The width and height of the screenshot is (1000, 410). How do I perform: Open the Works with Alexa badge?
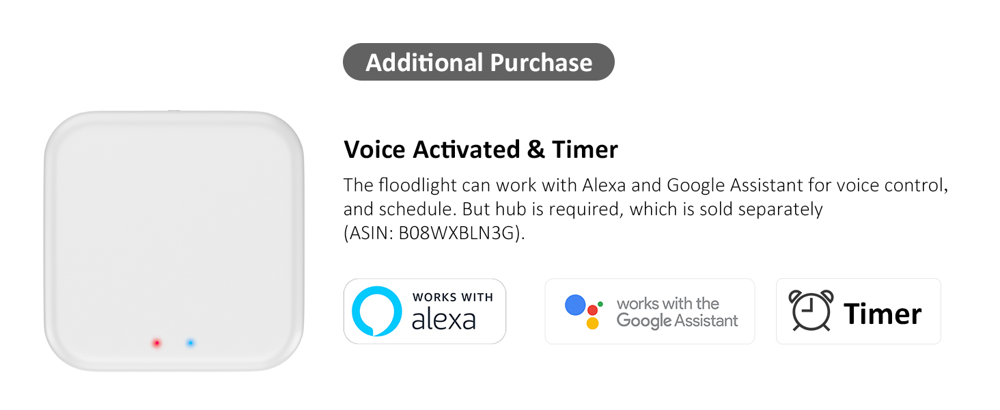click(x=424, y=311)
